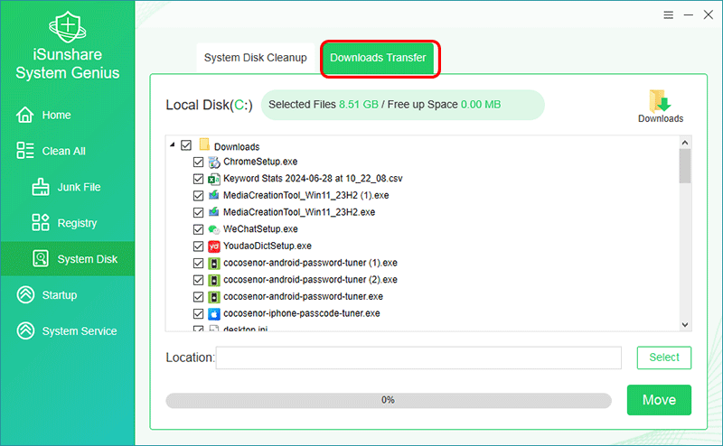Uncheck YoudaoDictSetup.exe checkbox
The width and height of the screenshot is (723, 446).
point(198,246)
